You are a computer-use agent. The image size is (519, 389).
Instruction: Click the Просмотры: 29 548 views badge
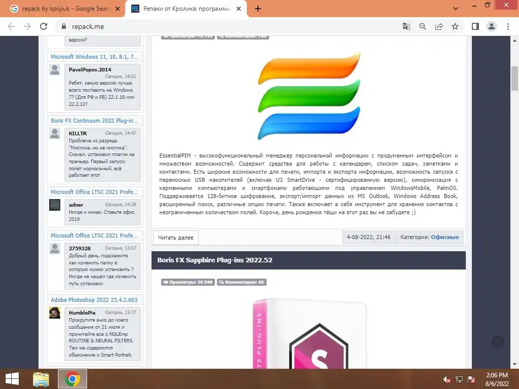pyautogui.click(x=188, y=282)
